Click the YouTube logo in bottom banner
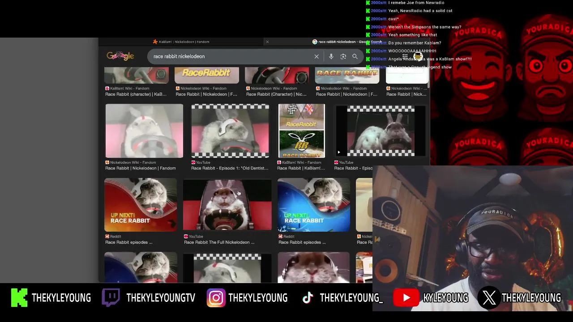 (406, 298)
